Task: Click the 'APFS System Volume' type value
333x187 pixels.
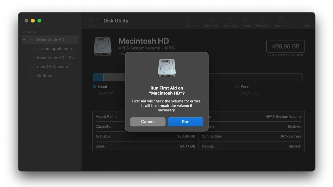Action: pos(283,116)
